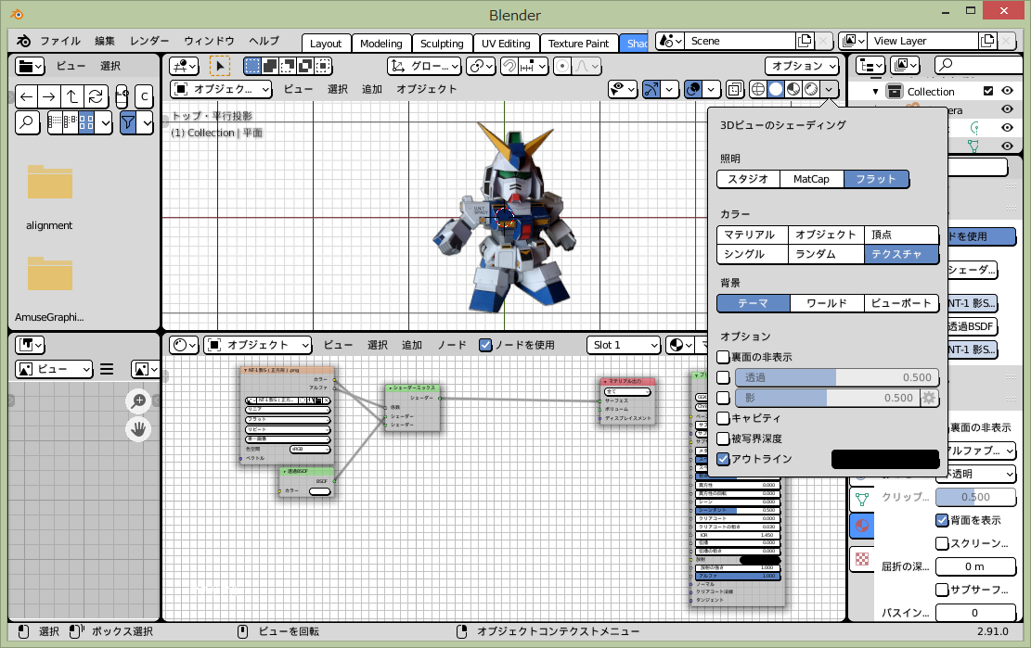Select the wireframe shading mode icon

point(757,89)
